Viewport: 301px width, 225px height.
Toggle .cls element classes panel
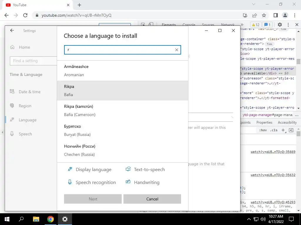(274, 130)
